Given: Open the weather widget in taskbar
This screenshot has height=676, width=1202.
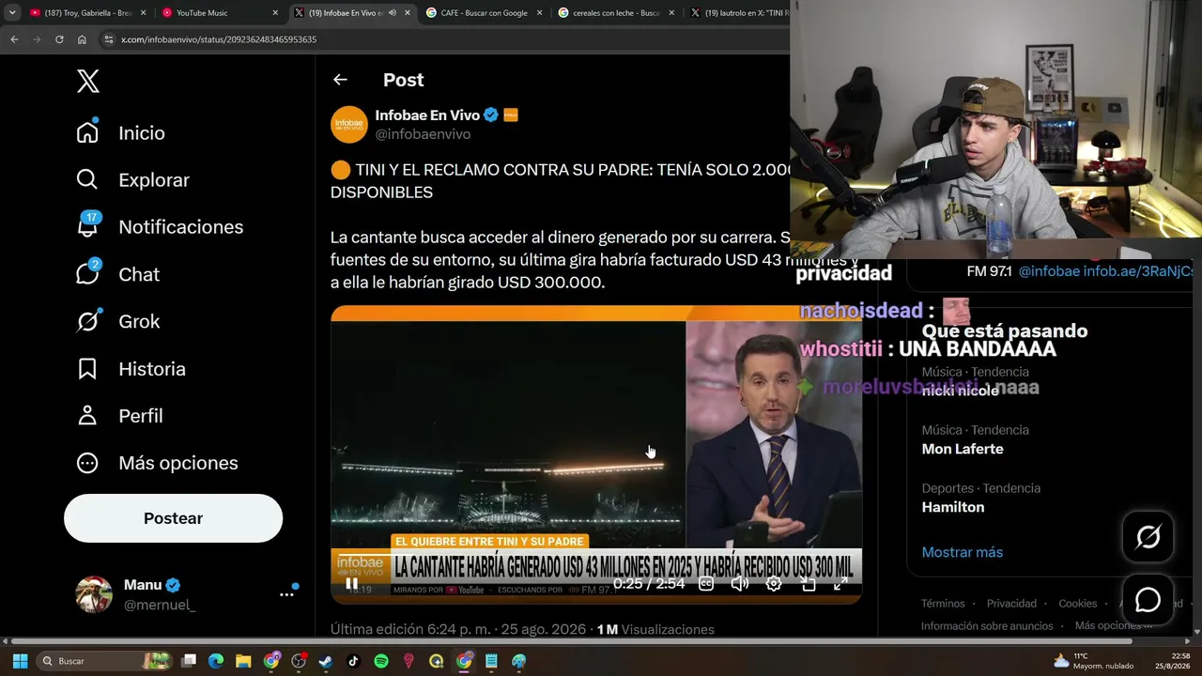Looking at the screenshot, I should coord(1093,661).
